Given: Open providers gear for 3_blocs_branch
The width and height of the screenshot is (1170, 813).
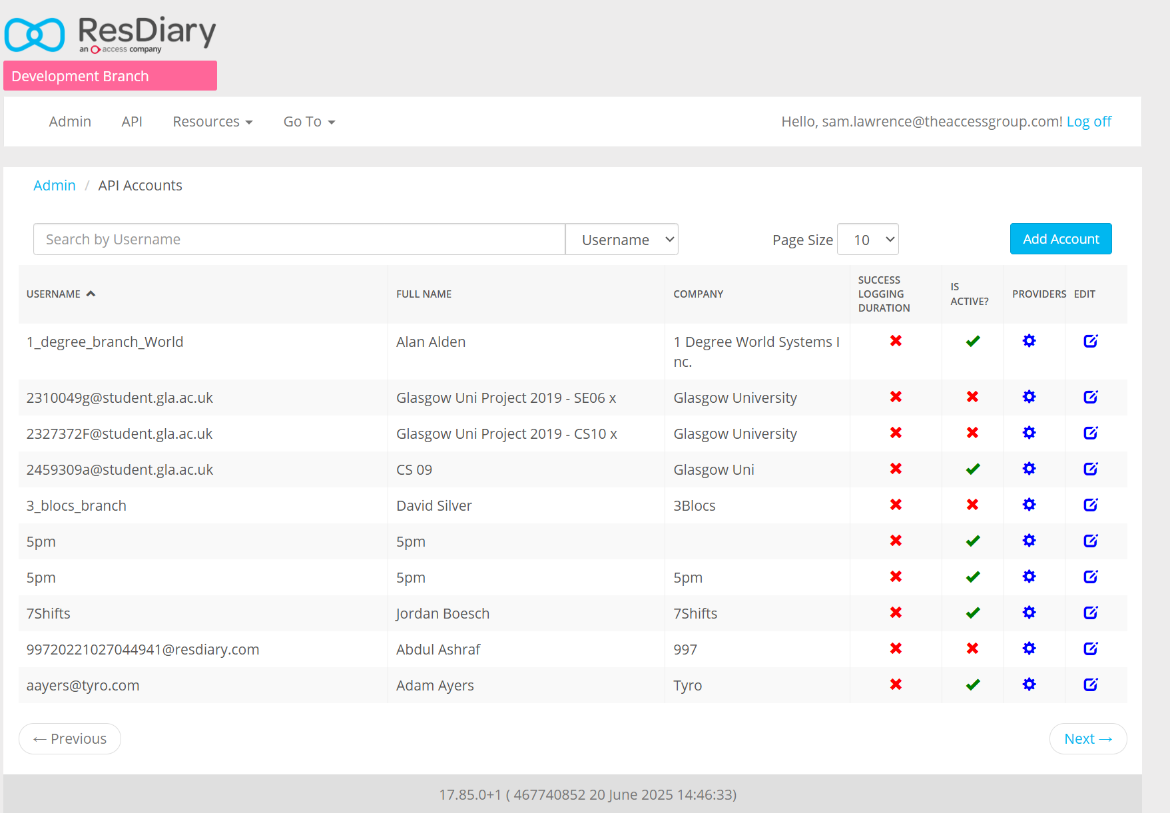Looking at the screenshot, I should (1029, 505).
